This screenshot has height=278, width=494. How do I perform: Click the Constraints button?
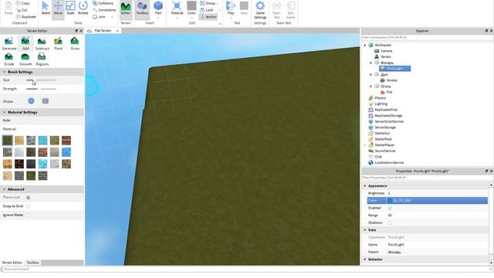coord(103,10)
